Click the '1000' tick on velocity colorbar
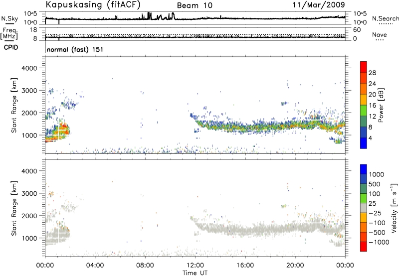Viewport: 399px width, 276px height. click(x=377, y=174)
